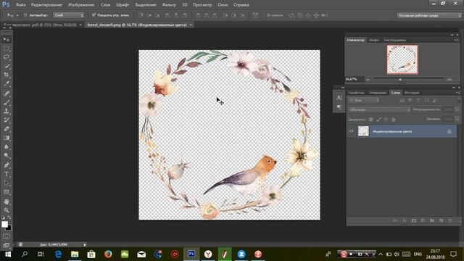Open the Файл menu
464x261 pixels.
tap(21, 5)
